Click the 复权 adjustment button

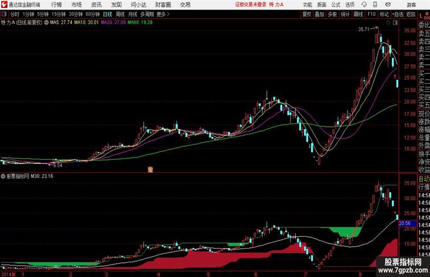point(307,14)
